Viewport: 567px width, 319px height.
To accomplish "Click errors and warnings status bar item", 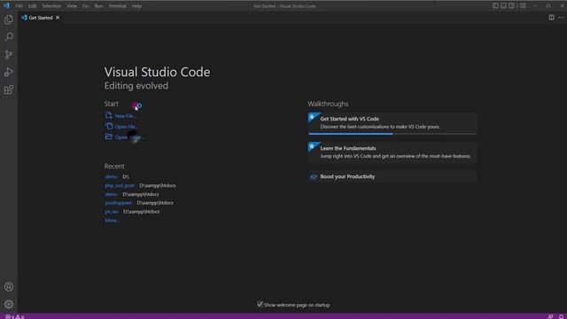I will [14, 316].
